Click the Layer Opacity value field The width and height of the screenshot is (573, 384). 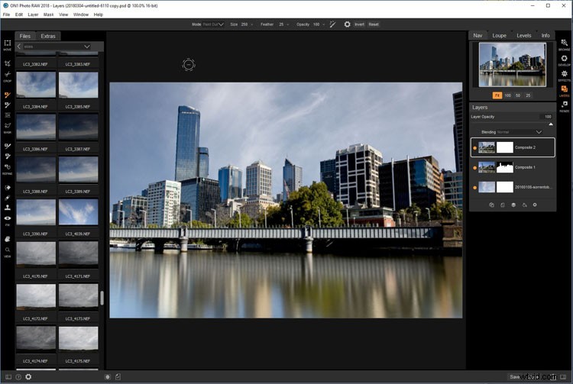click(x=546, y=117)
